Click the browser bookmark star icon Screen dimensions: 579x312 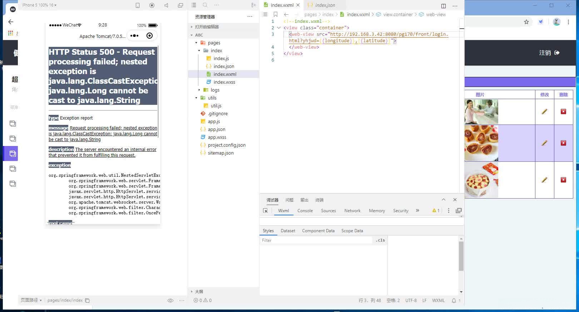[526, 22]
